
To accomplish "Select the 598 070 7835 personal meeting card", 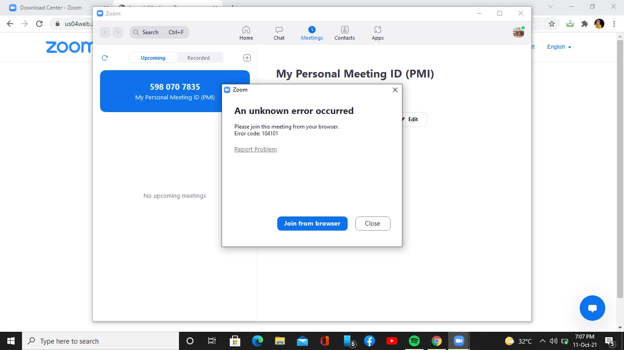I will pos(175,91).
